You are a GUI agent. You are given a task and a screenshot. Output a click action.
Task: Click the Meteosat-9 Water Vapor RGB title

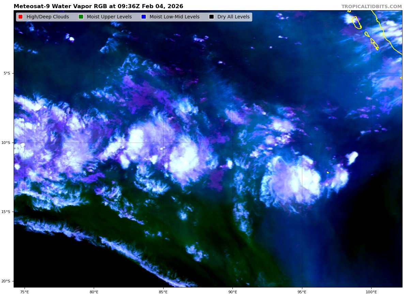point(98,6)
